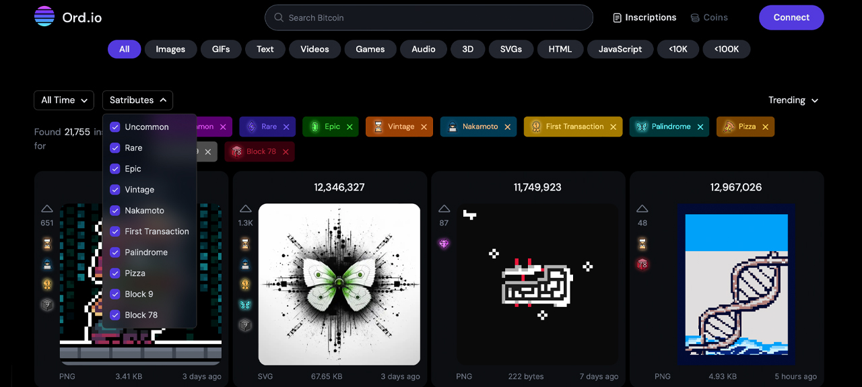Viewport: 862px width, 387px height.
Task: Click hourglass vintage icon on inscription 12,967,026
Action: [642, 243]
